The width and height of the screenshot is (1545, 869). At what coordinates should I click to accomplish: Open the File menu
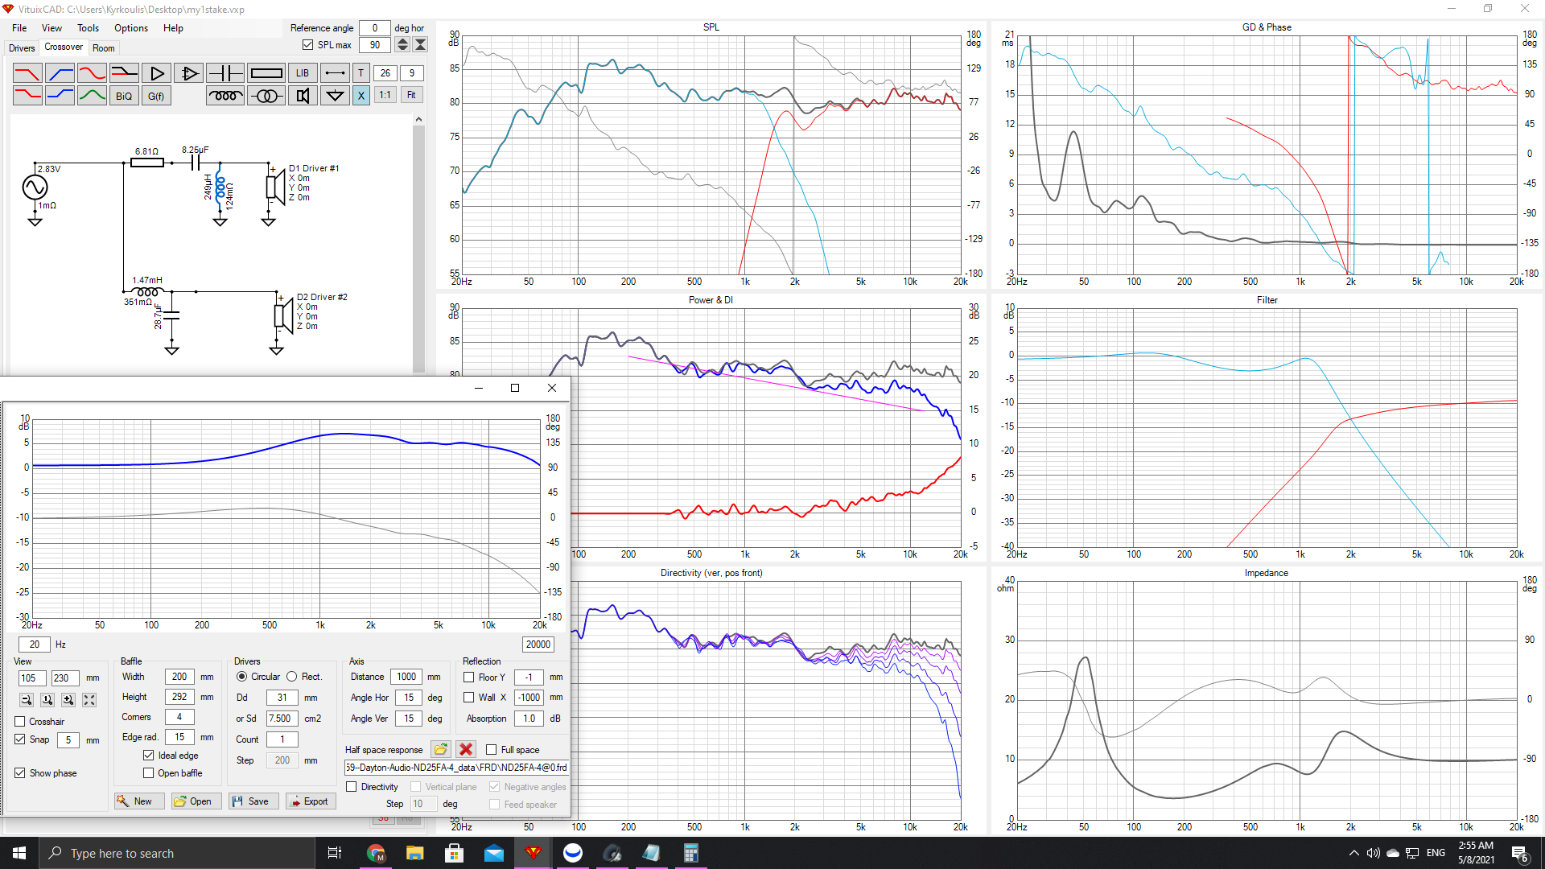click(x=19, y=28)
